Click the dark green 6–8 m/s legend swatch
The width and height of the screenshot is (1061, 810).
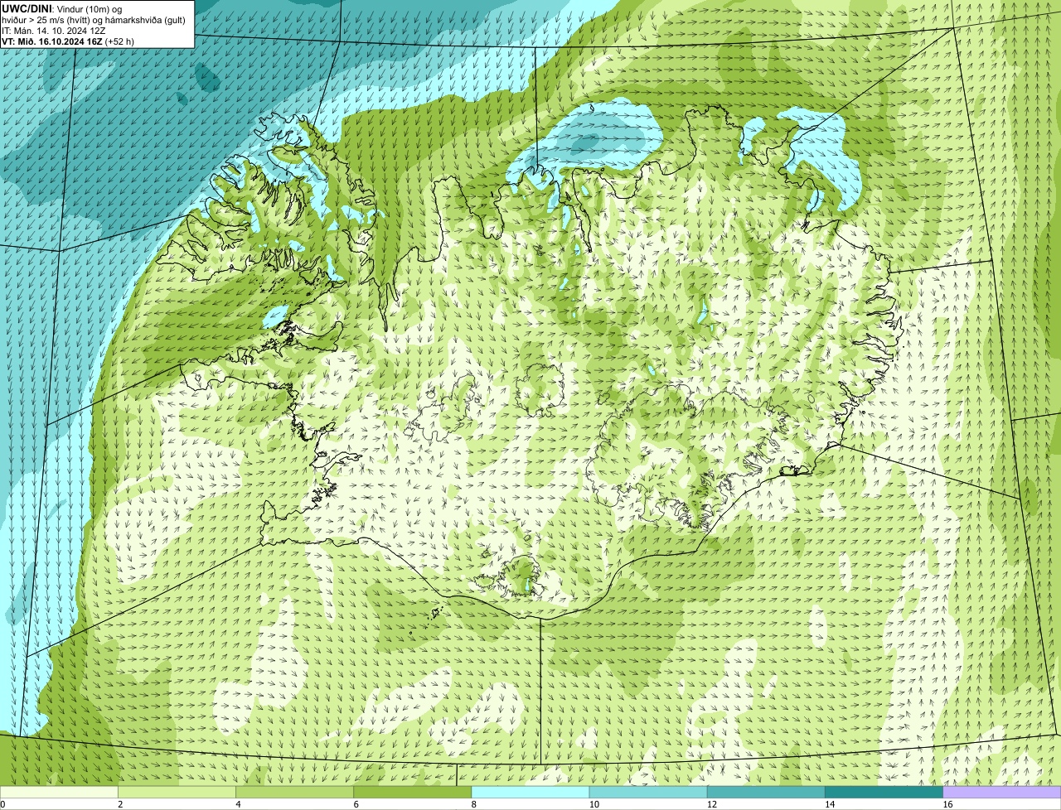413,792
